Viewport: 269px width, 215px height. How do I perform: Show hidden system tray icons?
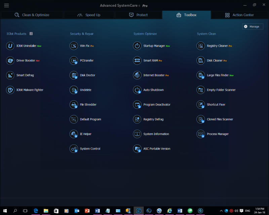(x=221, y=211)
